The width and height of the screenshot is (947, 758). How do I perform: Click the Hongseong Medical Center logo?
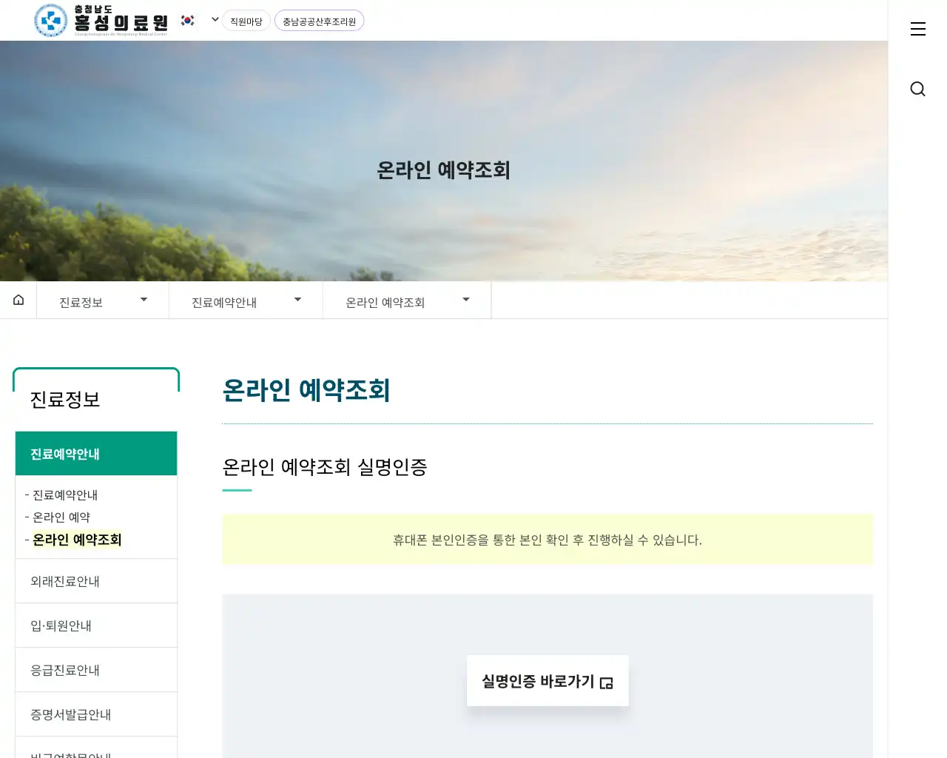point(101,20)
